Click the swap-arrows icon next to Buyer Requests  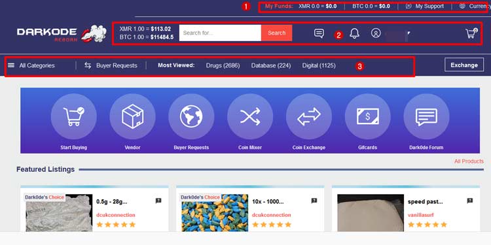coord(88,65)
